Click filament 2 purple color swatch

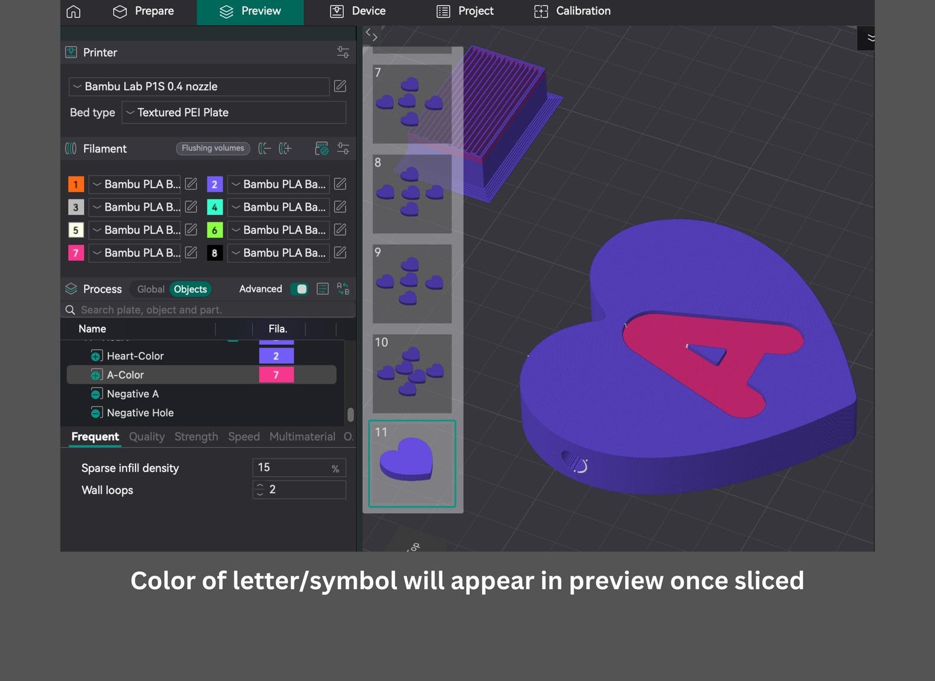[215, 184]
